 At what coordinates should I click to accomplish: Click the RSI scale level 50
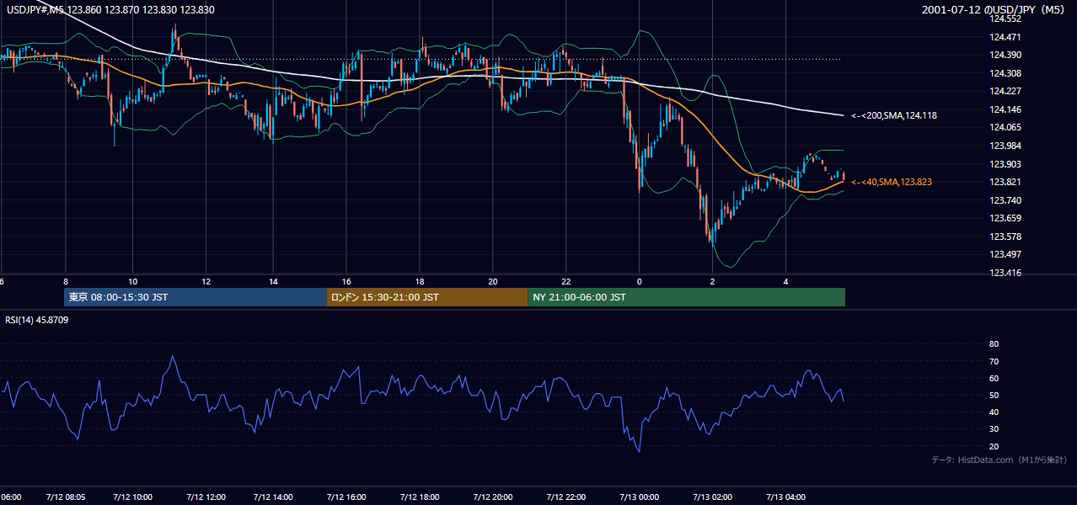click(x=994, y=395)
